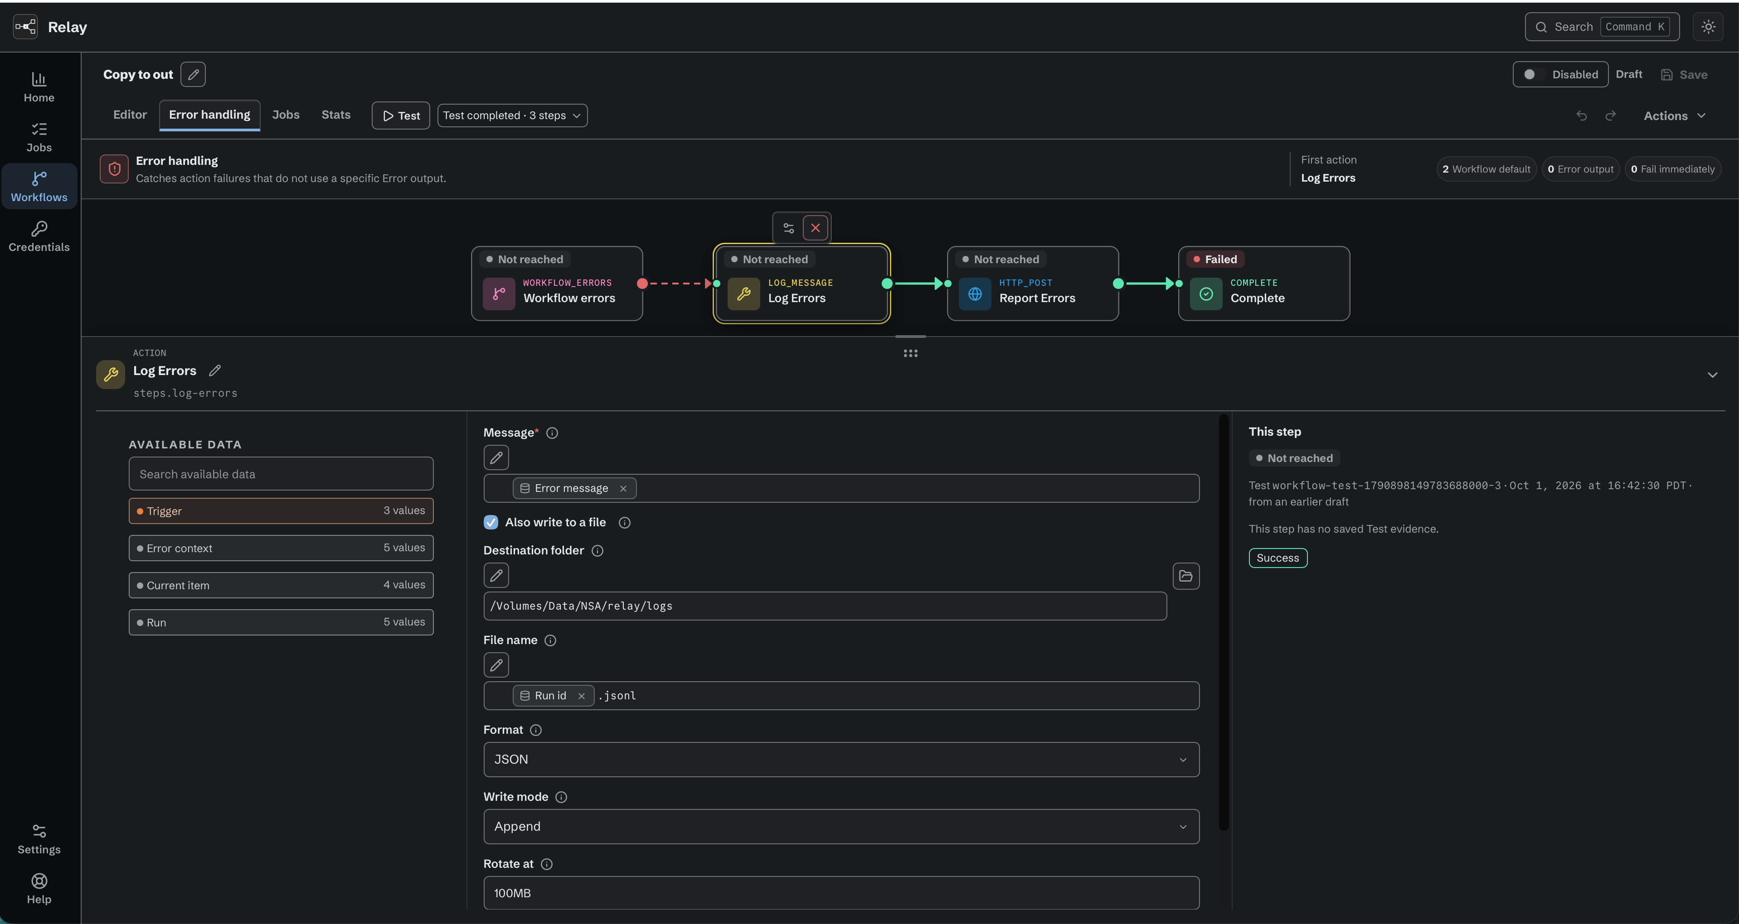Open Settings in the sidebar
Image resolution: width=1739 pixels, height=924 pixels.
pos(39,839)
